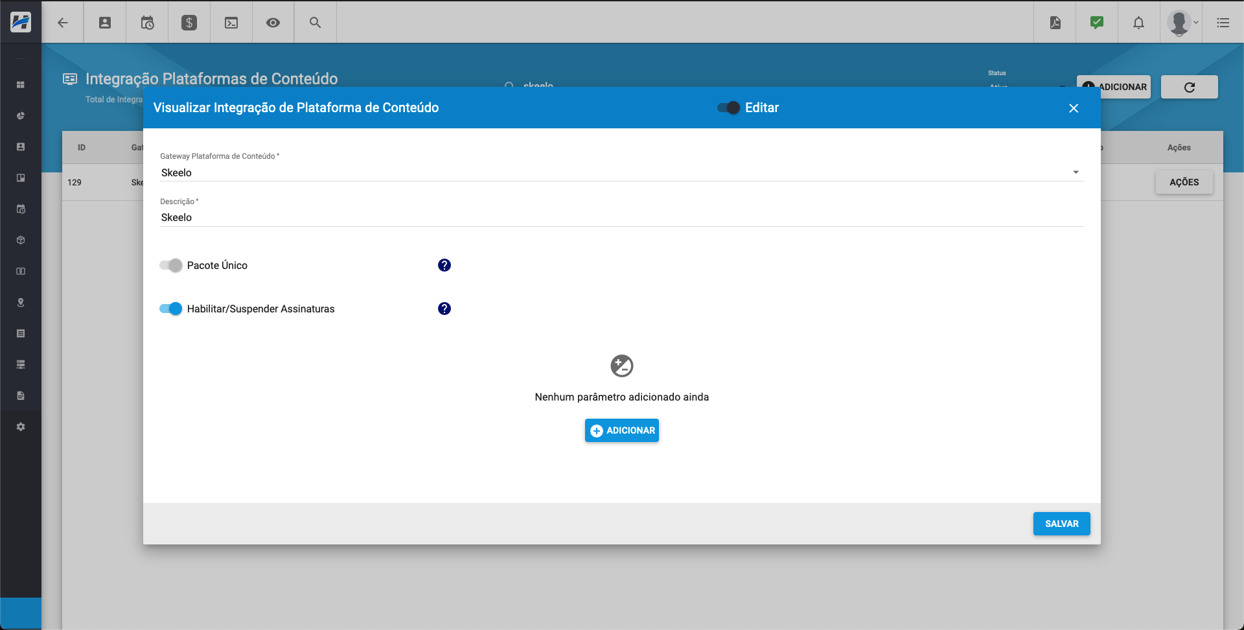Screen dimensions: 1244x630
Task: Open the money bill icon in sidebar
Action: (21, 272)
